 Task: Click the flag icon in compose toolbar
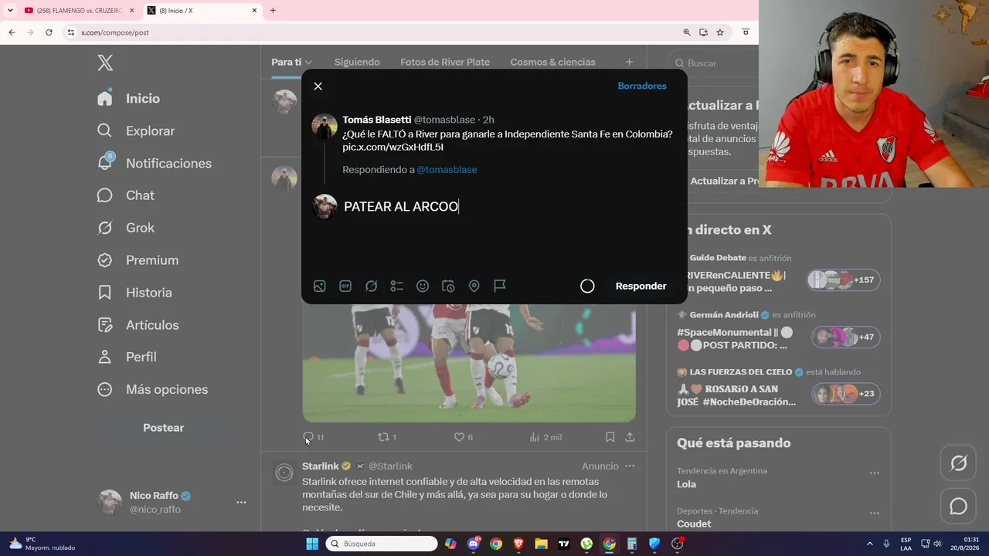[x=500, y=286]
